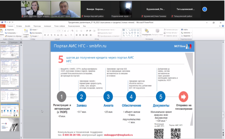Viewport: 225px width, 139px height.
Task: Open the Переходы ribbon tab
Action: pyautogui.click(x=37, y=26)
